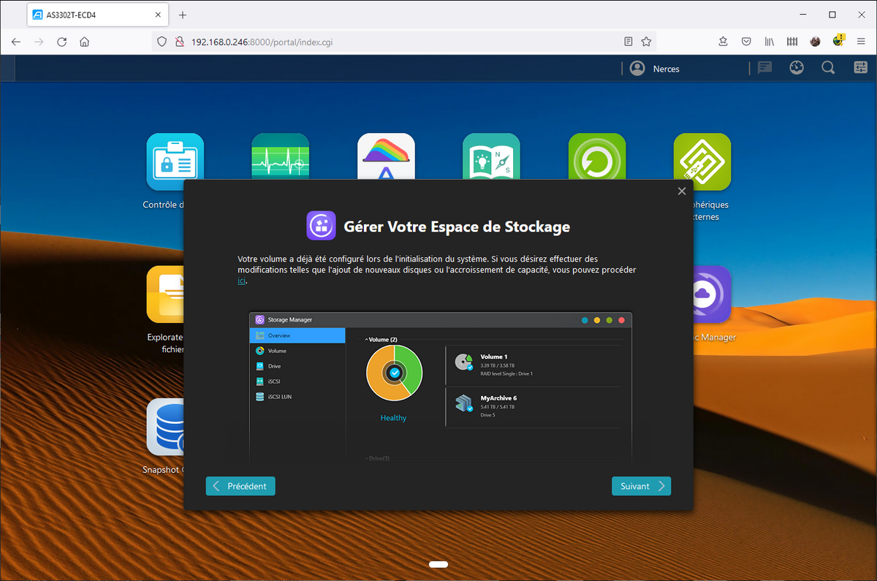Open a new browser tab
Screen dimensions: 877x581
point(183,15)
